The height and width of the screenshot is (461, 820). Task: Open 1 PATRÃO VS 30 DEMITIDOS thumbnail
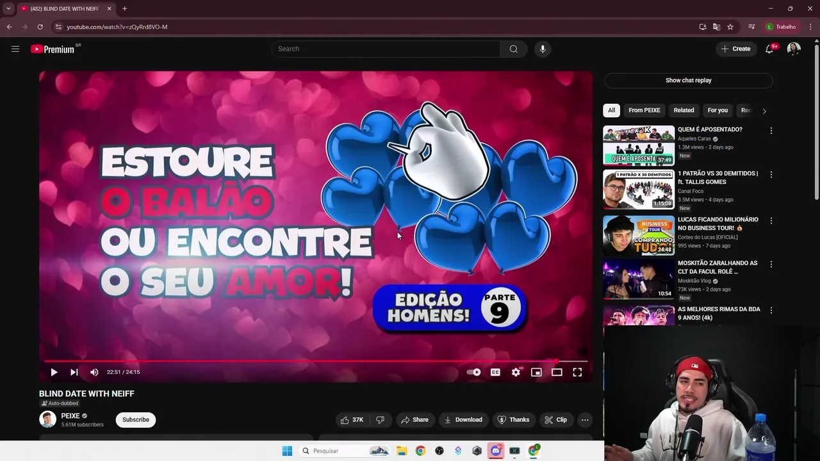[639, 189]
